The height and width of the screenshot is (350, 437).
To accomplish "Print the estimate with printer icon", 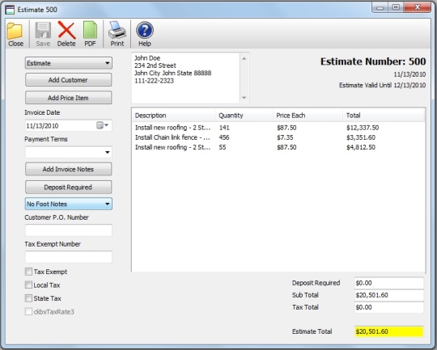I will pos(117,30).
